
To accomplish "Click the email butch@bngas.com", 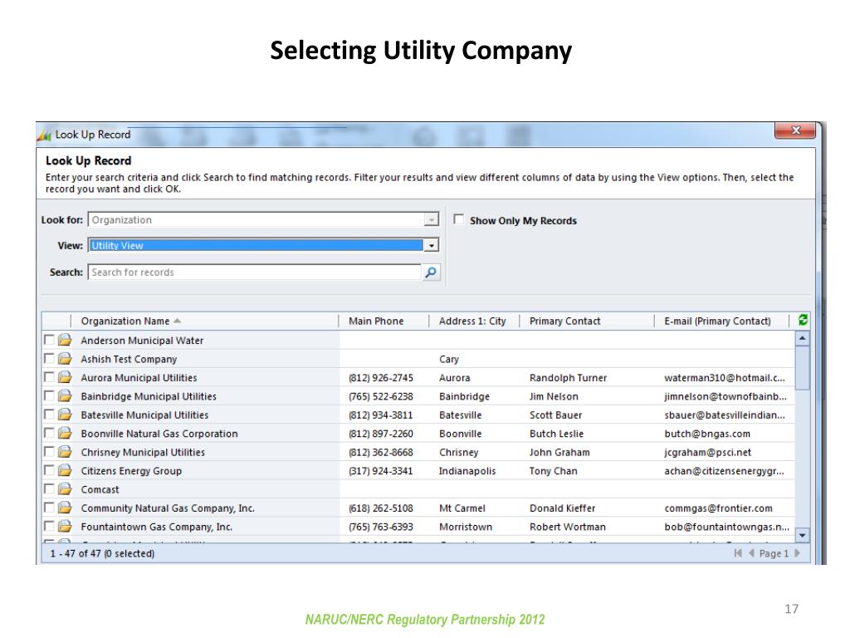I will pyautogui.click(x=707, y=434).
